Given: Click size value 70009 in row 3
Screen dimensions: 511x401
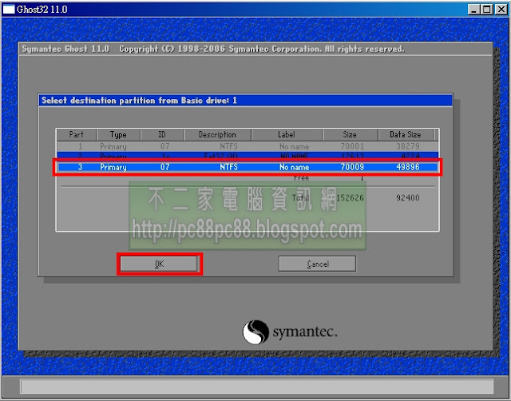Looking at the screenshot, I should pyautogui.click(x=352, y=167).
